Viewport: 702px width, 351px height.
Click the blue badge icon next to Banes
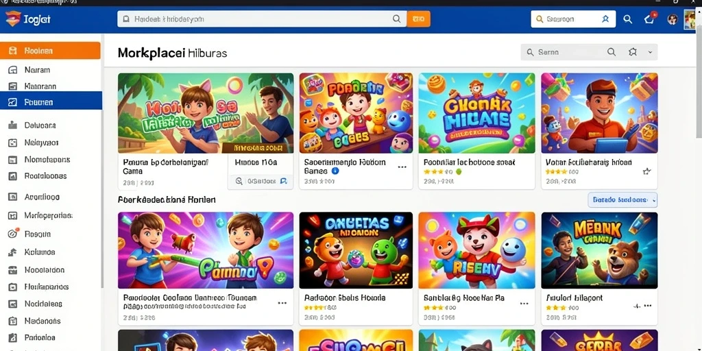(x=335, y=171)
